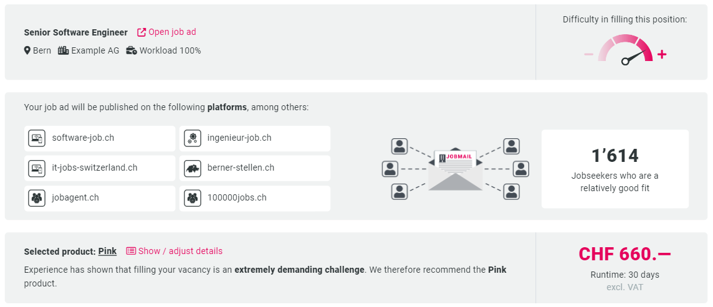Click the berner-stellen.ch Switzerland map icon

(x=193, y=168)
